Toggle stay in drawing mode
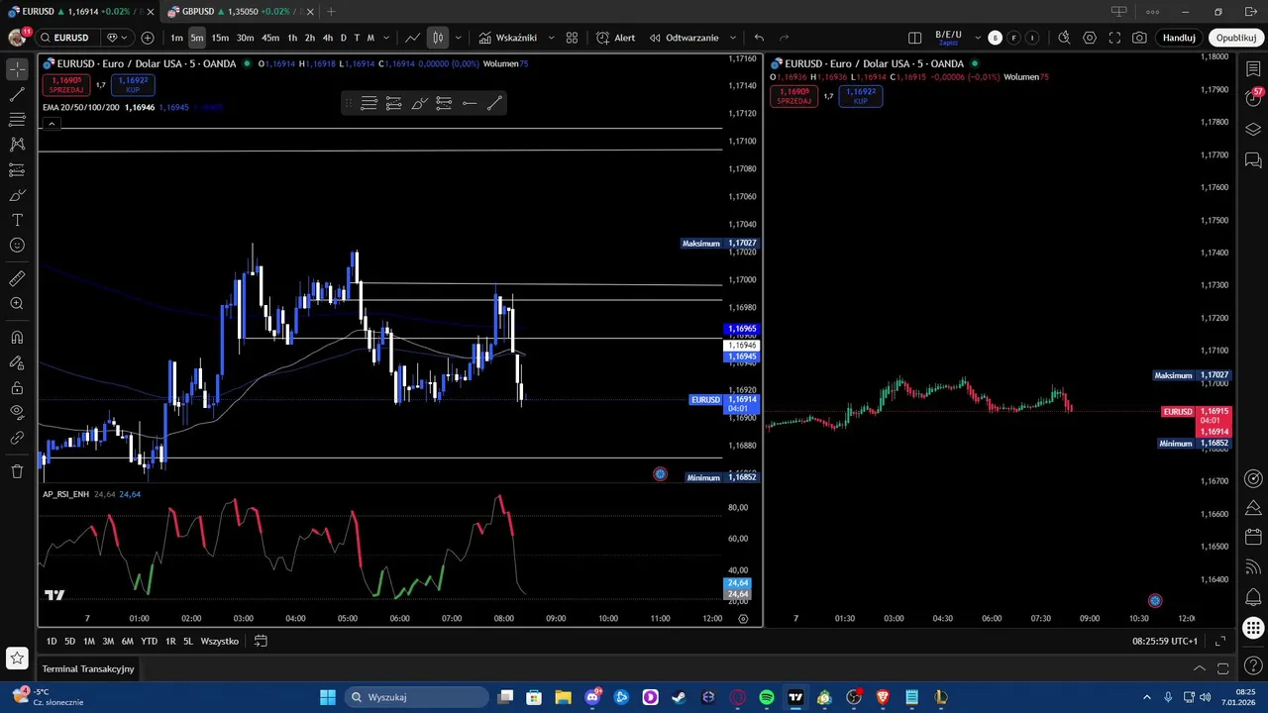The width and height of the screenshot is (1268, 713). 17,362
